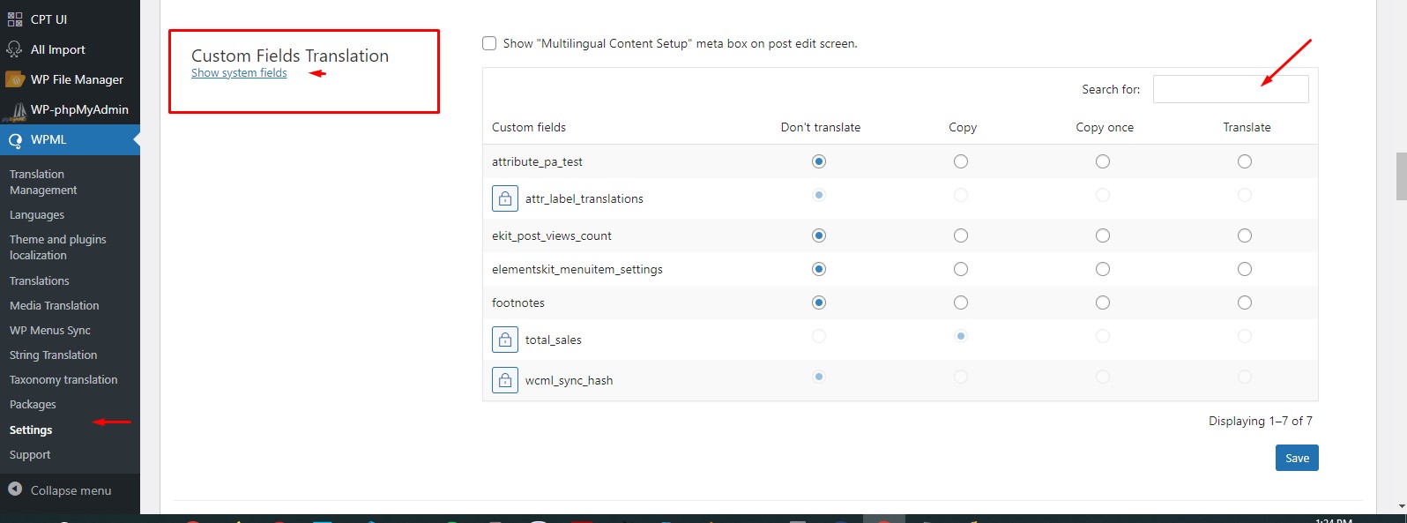Open Packages in WPML menu
This screenshot has width=1407, height=523.
point(33,404)
